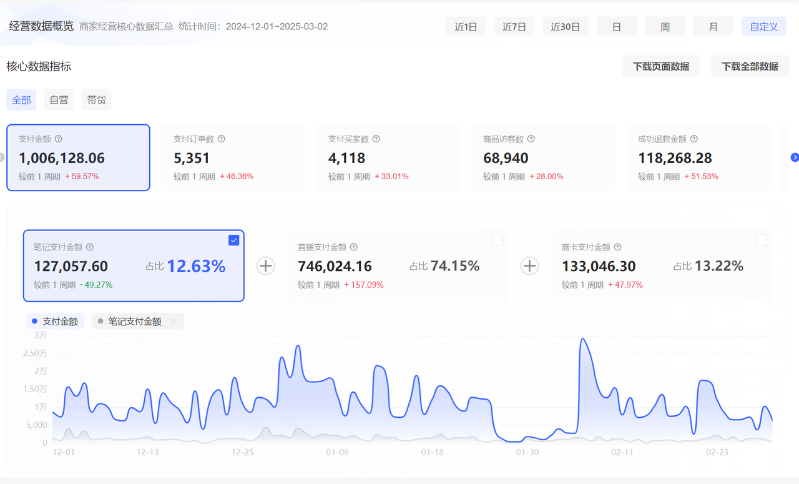Viewport: 799px width, 484px height.
Task: Click help icon beside 商卡支付金额
Action: coord(617,247)
